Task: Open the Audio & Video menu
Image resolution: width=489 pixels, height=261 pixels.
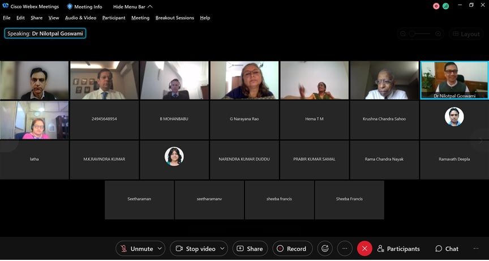Action: [80, 18]
